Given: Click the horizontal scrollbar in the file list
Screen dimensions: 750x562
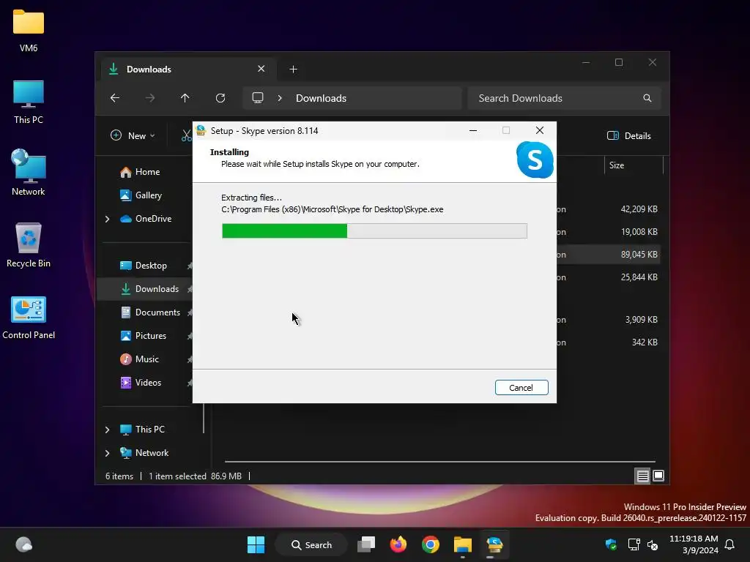Looking at the screenshot, I should pos(440,462).
